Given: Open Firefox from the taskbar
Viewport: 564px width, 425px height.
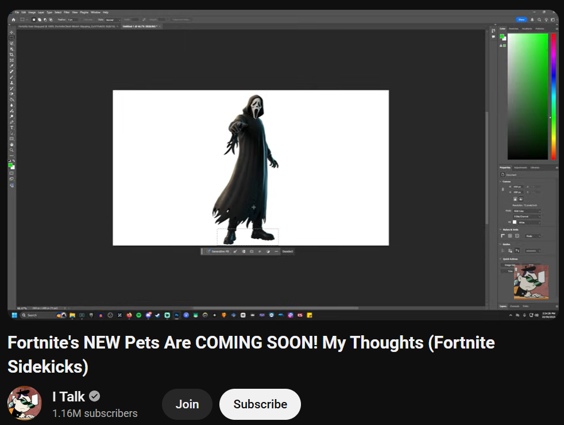Looking at the screenshot, I should click(129, 315).
